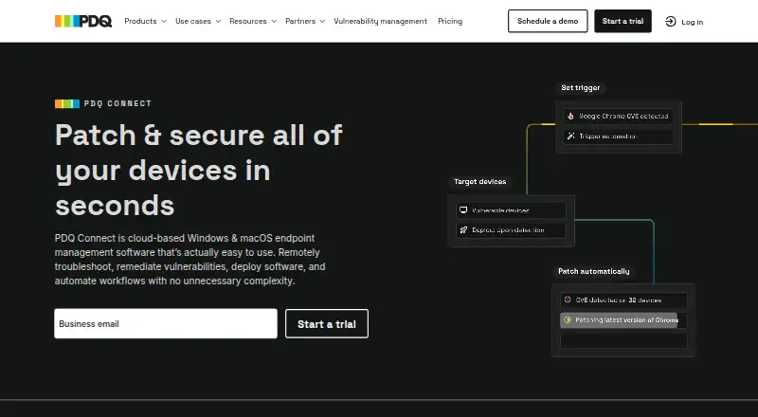Click the Patch automatically label

click(x=594, y=271)
